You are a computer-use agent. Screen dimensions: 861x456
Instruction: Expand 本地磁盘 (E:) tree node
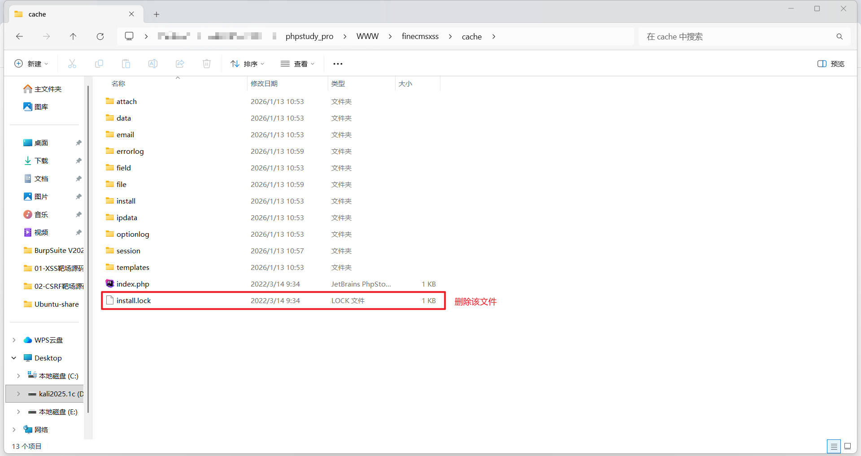tap(18, 412)
